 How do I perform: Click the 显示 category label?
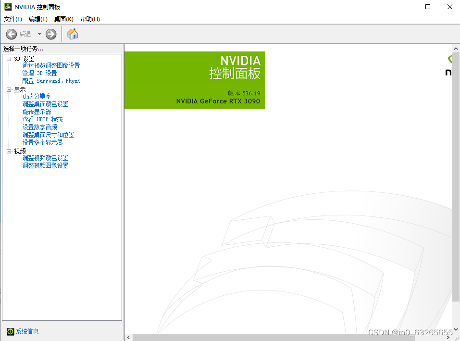coord(20,89)
